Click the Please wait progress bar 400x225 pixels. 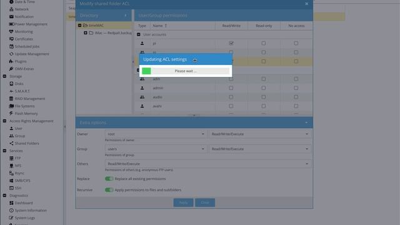point(186,71)
